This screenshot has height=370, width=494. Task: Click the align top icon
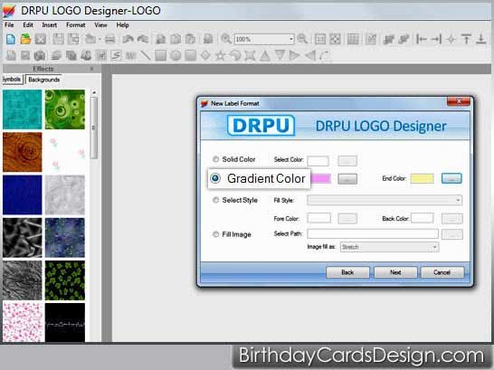tap(466, 39)
